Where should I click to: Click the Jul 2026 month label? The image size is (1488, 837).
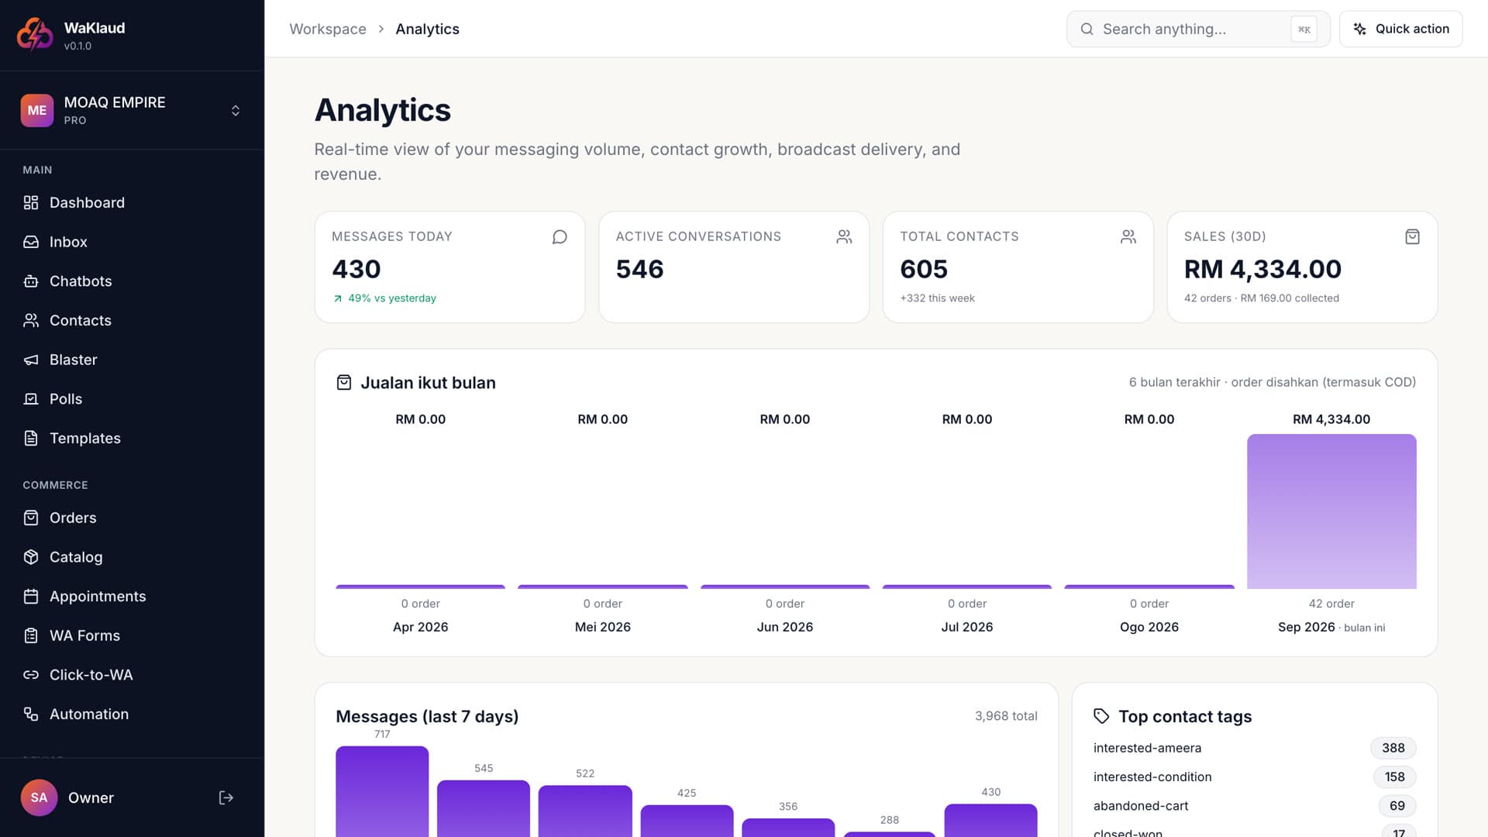pos(966,627)
